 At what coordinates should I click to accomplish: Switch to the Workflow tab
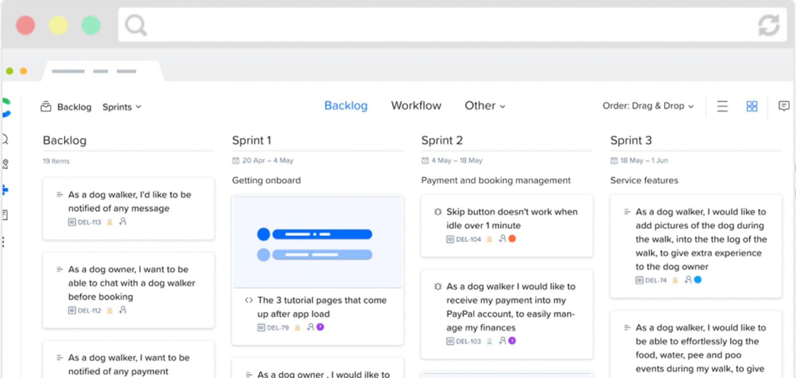tap(416, 105)
